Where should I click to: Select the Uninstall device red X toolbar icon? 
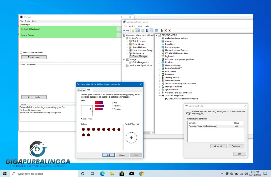tap(166, 30)
